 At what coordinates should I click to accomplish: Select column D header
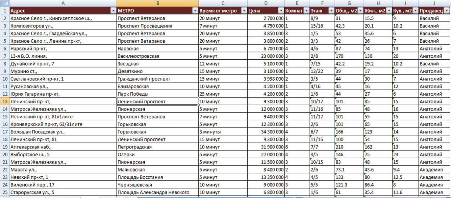point(266,3)
